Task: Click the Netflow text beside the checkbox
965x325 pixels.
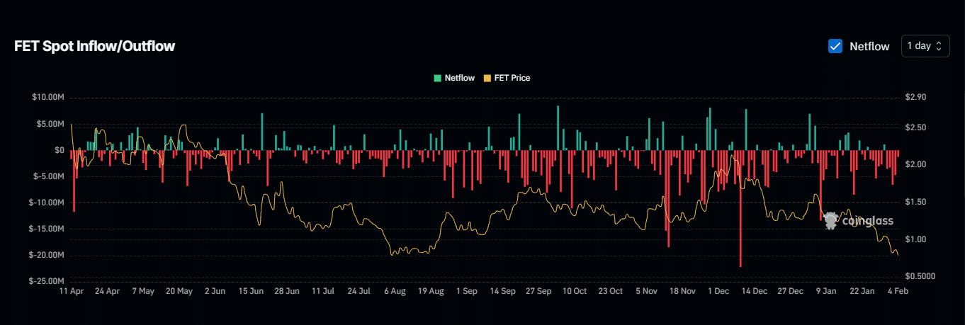Action: (869, 46)
